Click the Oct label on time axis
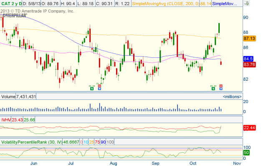This screenshot has width=261, height=166. 193,164
